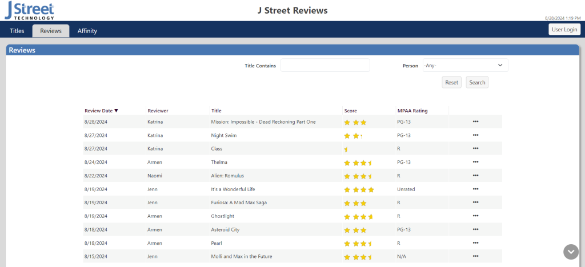585x267 pixels.
Task: Click the star score for Pearl
Action: pyautogui.click(x=358, y=244)
